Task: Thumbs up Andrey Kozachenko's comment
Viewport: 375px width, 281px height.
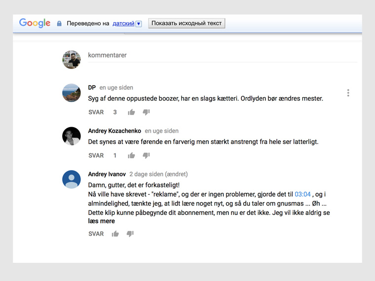Action: click(131, 156)
